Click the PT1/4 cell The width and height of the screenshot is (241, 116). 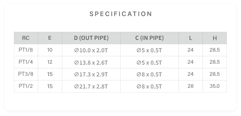[x=26, y=62]
